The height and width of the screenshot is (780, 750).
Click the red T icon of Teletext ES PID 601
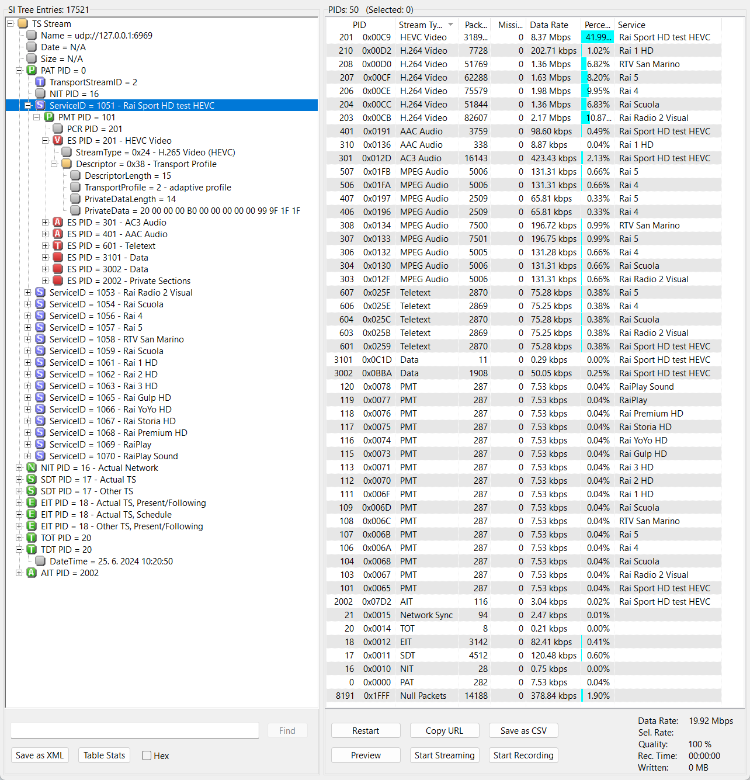(58, 246)
